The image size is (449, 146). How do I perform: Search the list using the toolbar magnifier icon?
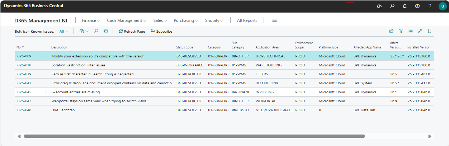[x=96, y=31]
